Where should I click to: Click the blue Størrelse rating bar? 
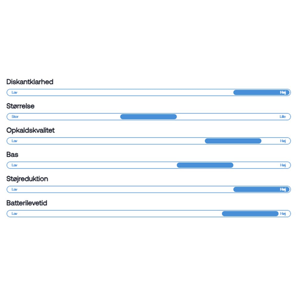pyautogui.click(x=148, y=117)
